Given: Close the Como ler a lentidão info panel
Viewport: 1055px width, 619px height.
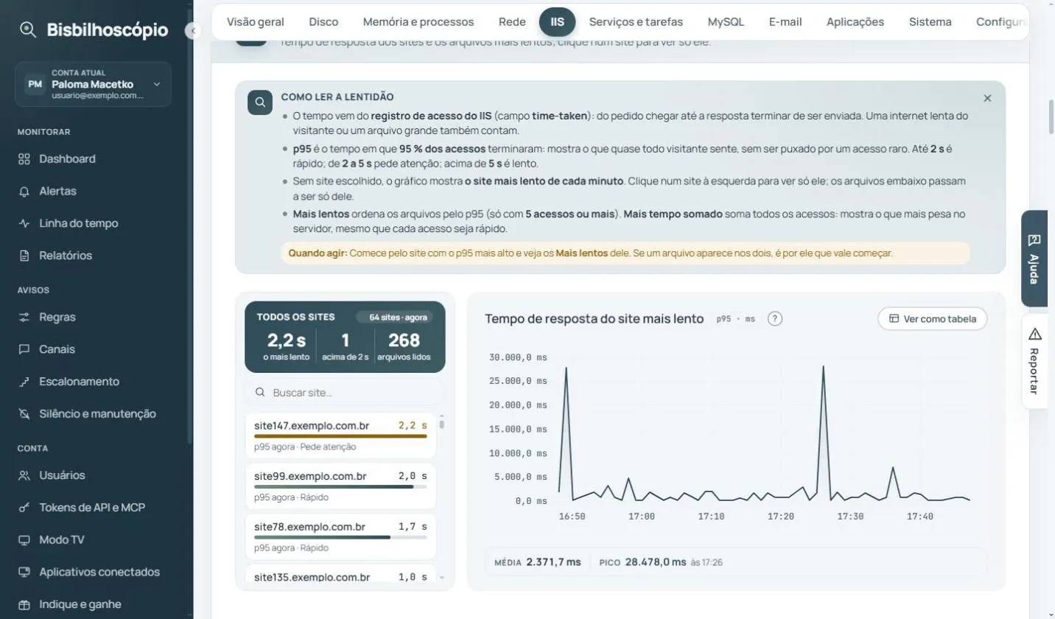Looking at the screenshot, I should point(987,98).
